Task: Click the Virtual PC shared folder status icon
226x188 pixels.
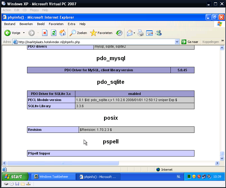Action: point(23,184)
